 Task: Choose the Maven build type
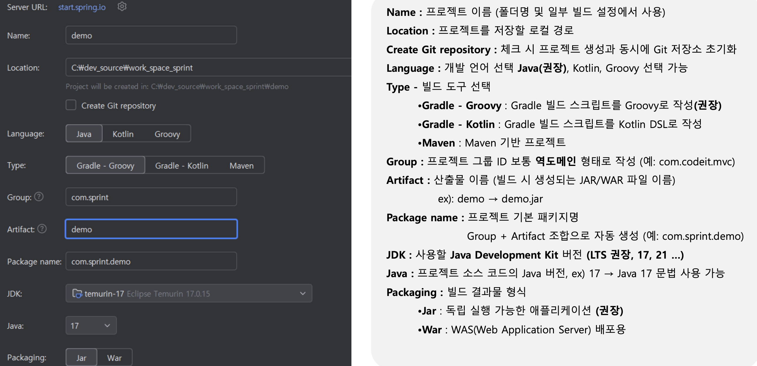[x=241, y=165]
